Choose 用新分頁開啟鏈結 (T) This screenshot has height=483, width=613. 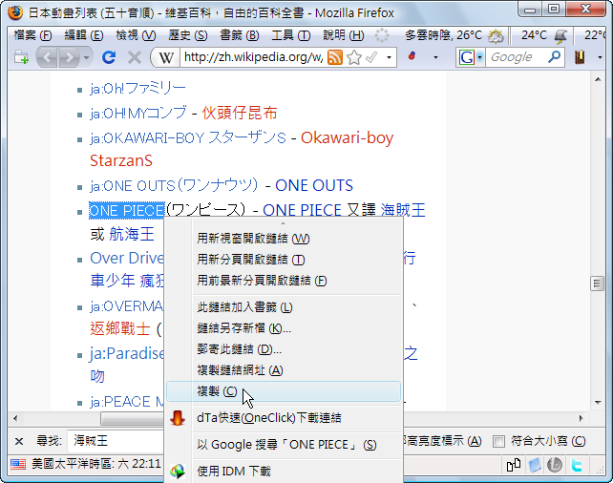[x=284, y=260]
